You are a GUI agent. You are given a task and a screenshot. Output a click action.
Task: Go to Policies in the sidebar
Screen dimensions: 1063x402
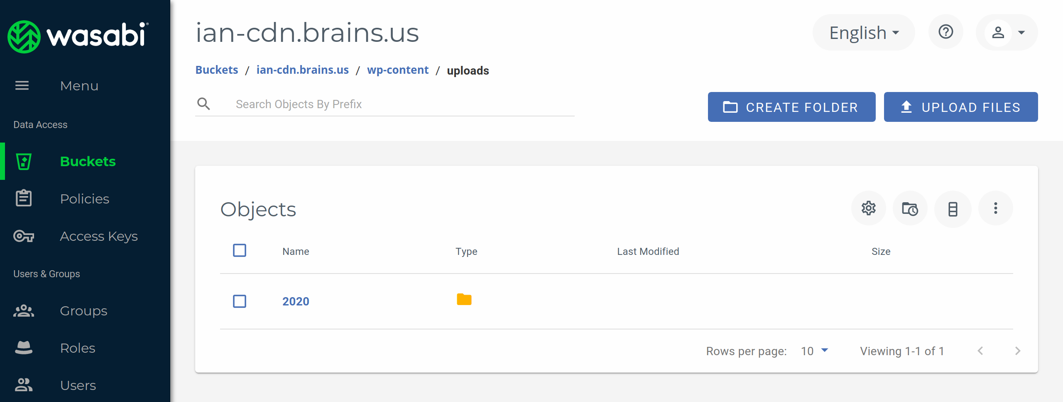pyautogui.click(x=84, y=199)
